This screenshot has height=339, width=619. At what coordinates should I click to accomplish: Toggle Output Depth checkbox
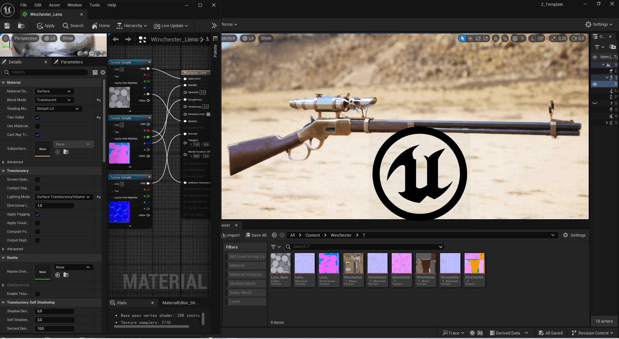coord(37,240)
